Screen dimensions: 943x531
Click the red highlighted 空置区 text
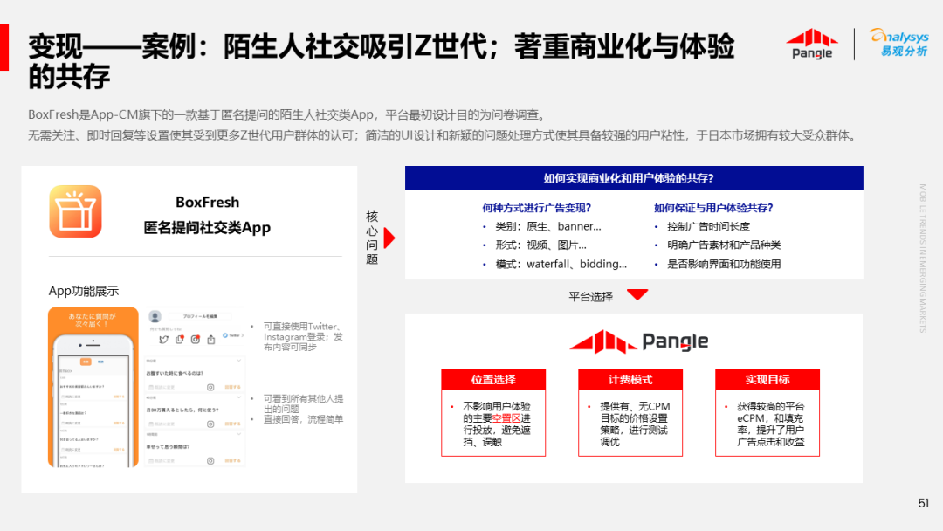506,418
